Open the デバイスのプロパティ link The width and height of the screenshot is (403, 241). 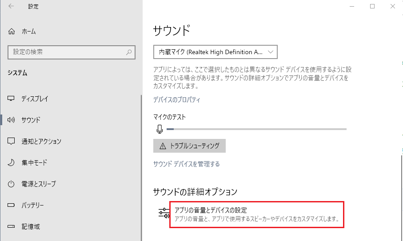tap(176, 99)
